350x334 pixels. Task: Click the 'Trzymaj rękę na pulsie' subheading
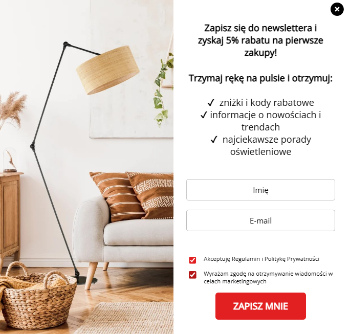pos(260,78)
